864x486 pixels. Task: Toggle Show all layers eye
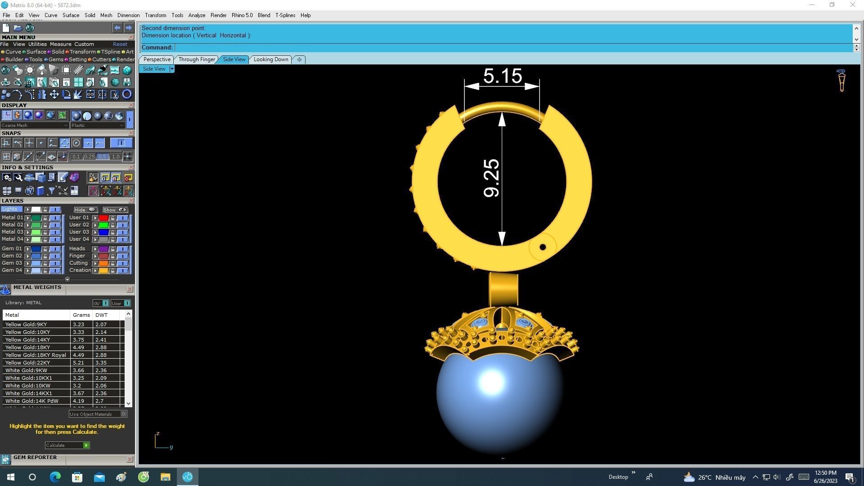pyautogui.click(x=122, y=210)
